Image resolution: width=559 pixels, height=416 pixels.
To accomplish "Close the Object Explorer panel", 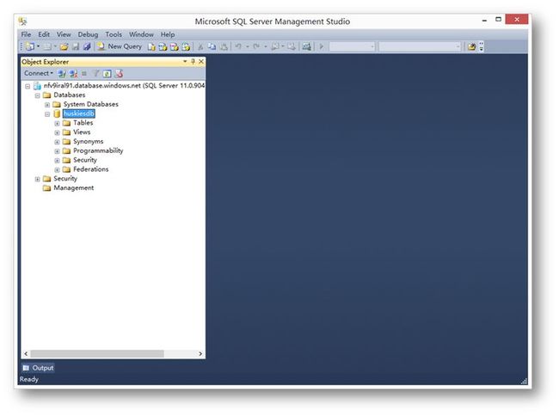I will click(x=201, y=62).
